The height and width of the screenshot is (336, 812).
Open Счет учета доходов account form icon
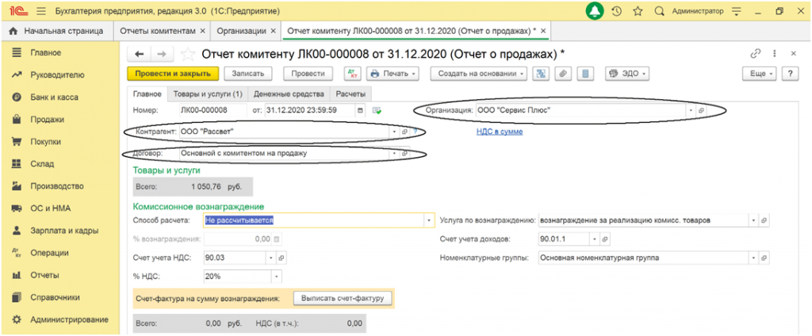click(604, 239)
